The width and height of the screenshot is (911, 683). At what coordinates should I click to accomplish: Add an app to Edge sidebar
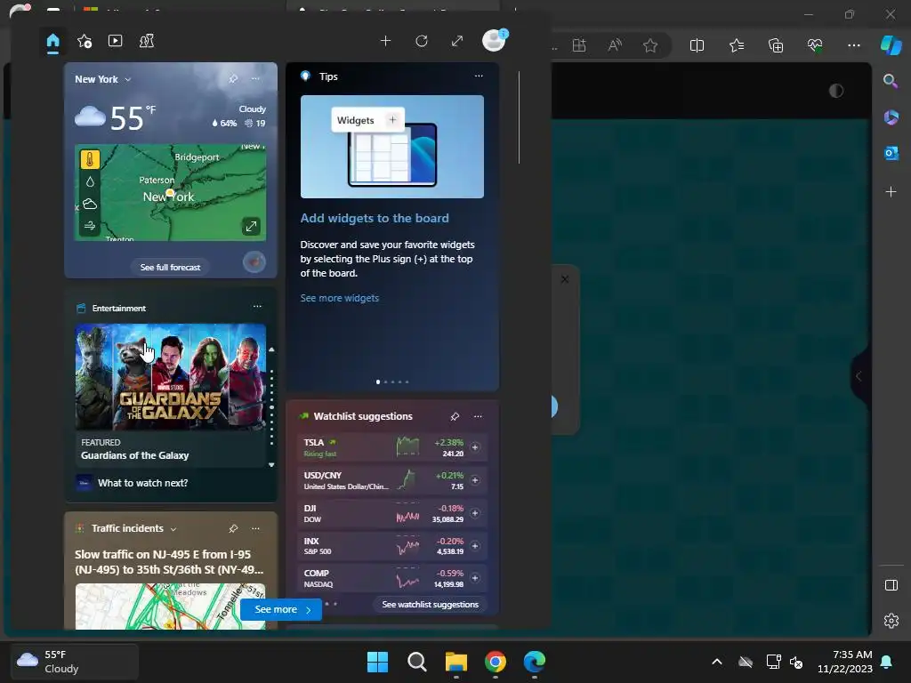[x=891, y=192]
